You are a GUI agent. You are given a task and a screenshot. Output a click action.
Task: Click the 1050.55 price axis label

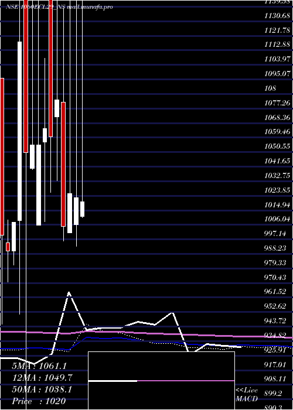pyautogui.click(x=277, y=146)
